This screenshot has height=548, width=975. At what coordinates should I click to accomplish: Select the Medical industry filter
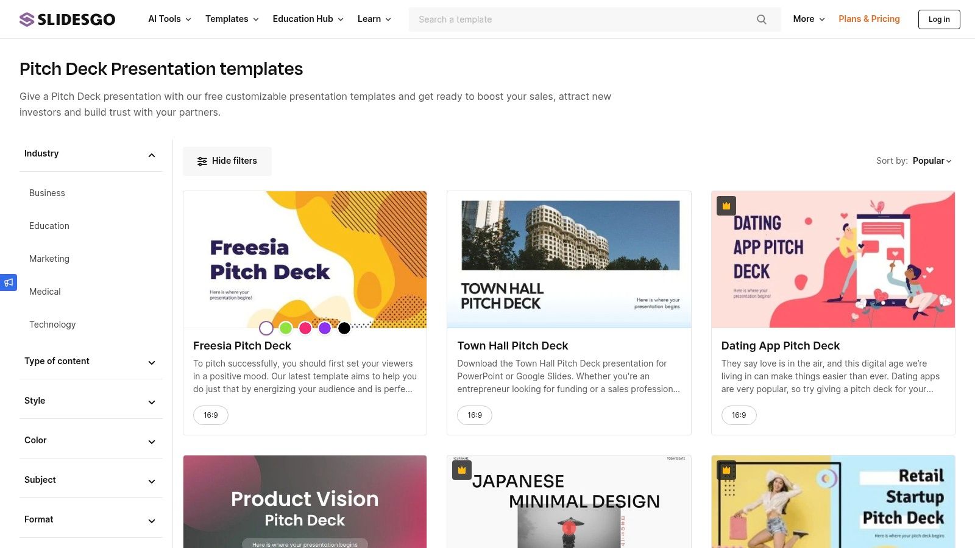click(45, 292)
